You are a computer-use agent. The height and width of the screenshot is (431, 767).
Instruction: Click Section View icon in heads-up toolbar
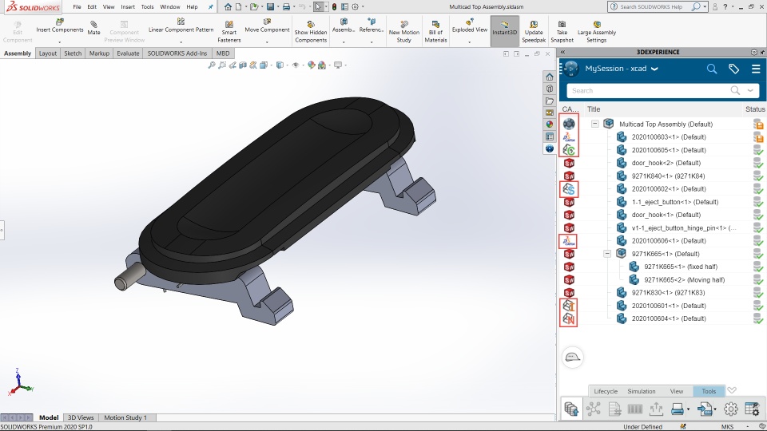pyautogui.click(x=243, y=65)
